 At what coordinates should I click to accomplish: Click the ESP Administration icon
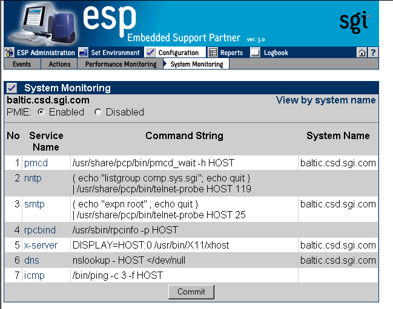click(9, 53)
